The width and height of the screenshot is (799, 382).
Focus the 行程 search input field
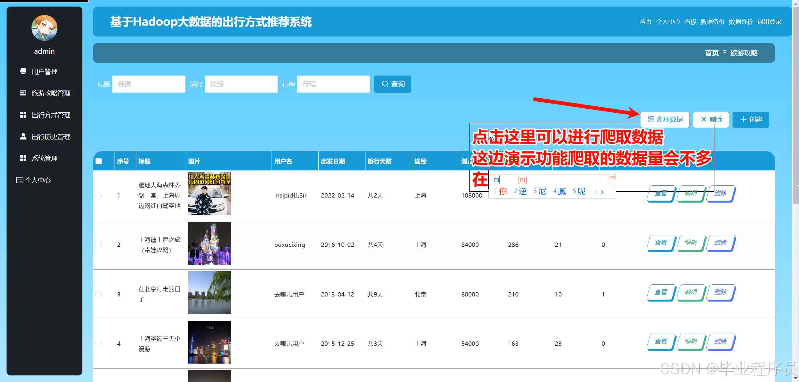(x=333, y=84)
